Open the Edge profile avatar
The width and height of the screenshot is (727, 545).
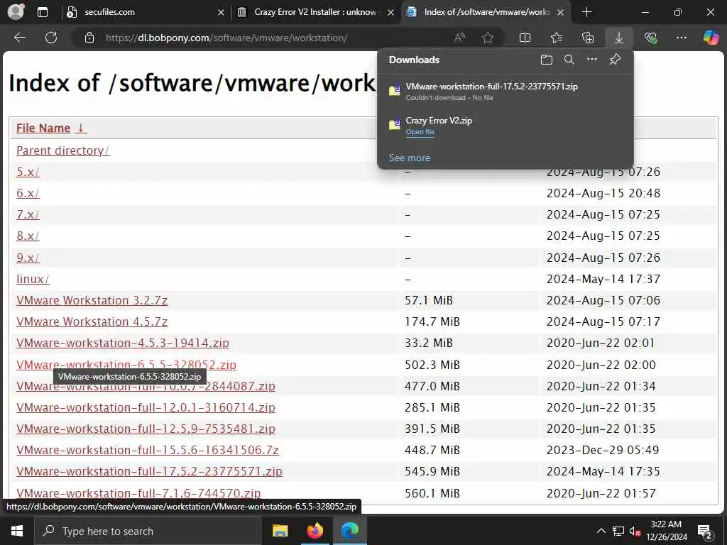[x=16, y=12]
